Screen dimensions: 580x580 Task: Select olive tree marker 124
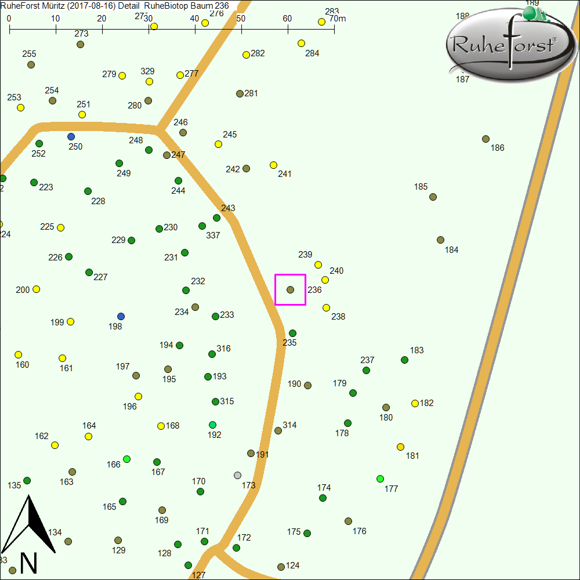coord(281,567)
